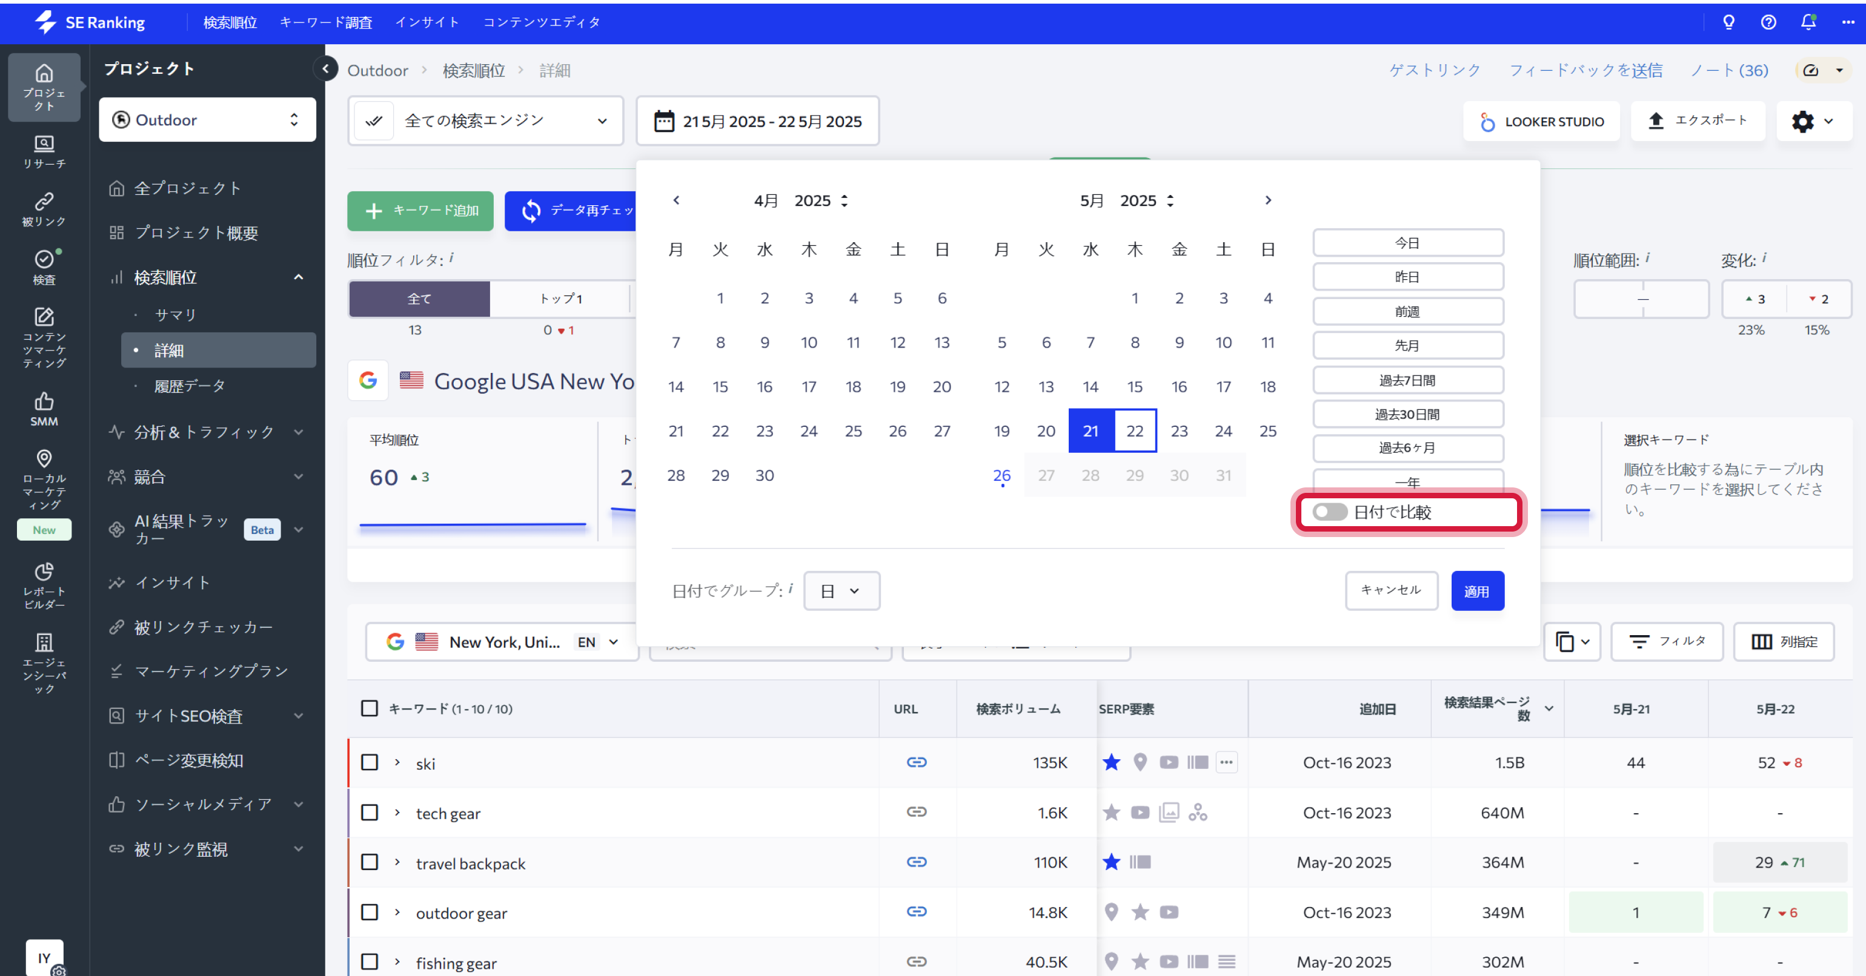Image resolution: width=1866 pixels, height=976 pixels.
Task: Open the copy keywords icon dropdown
Action: pyautogui.click(x=1571, y=642)
